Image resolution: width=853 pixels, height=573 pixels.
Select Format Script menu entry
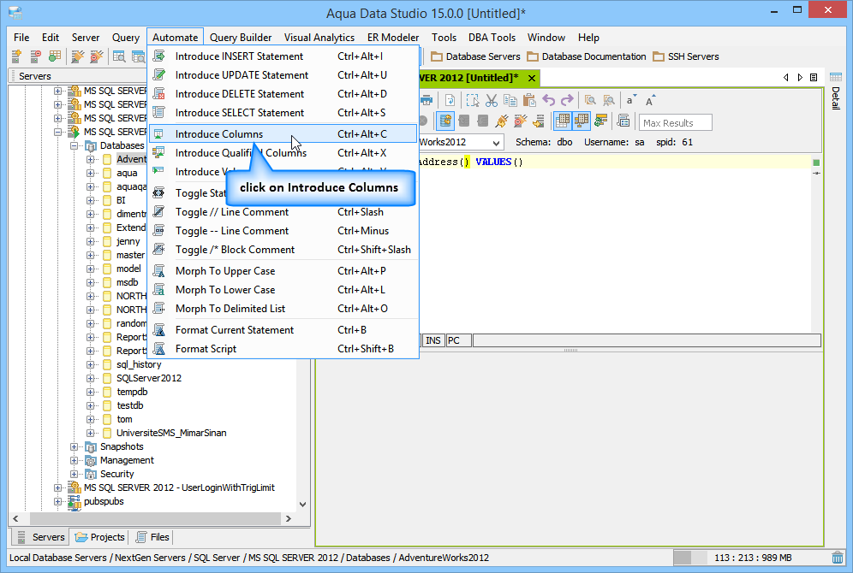[283, 349]
